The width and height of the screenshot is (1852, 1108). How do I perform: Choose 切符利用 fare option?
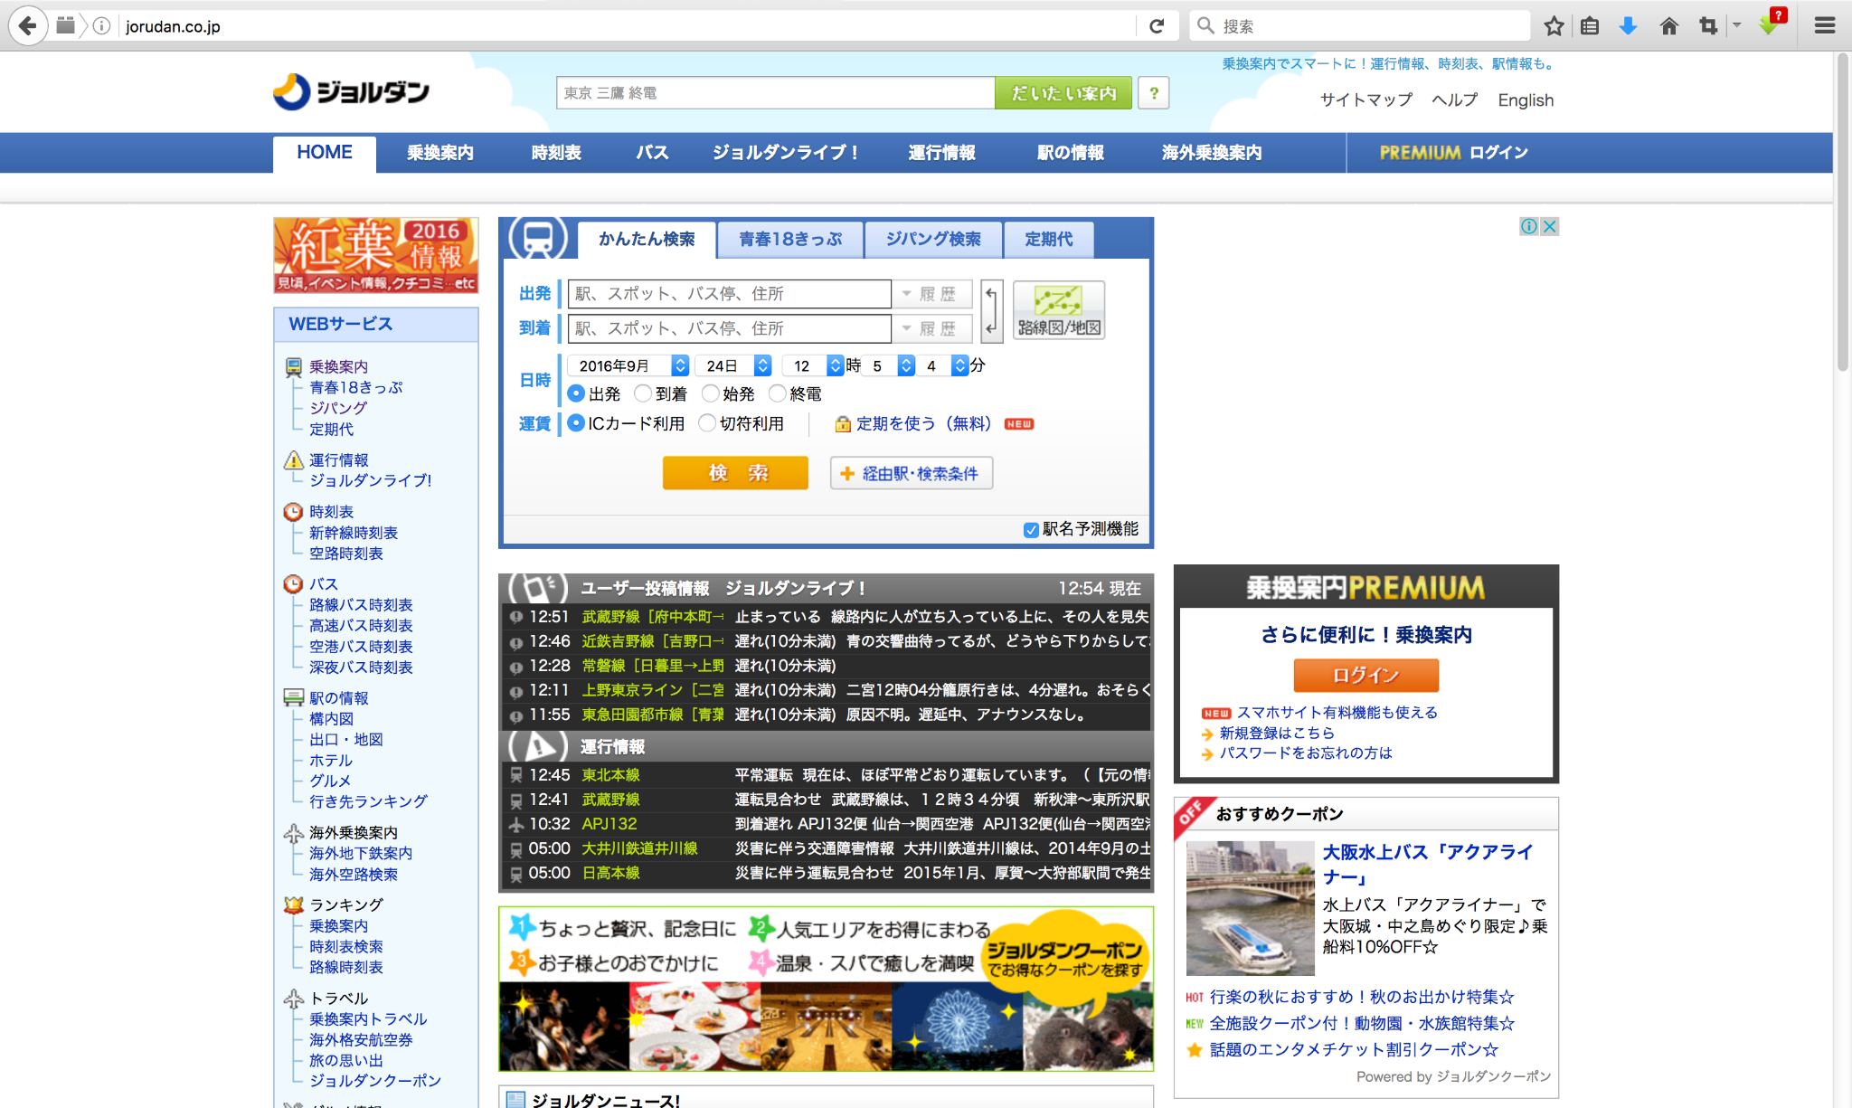click(707, 423)
